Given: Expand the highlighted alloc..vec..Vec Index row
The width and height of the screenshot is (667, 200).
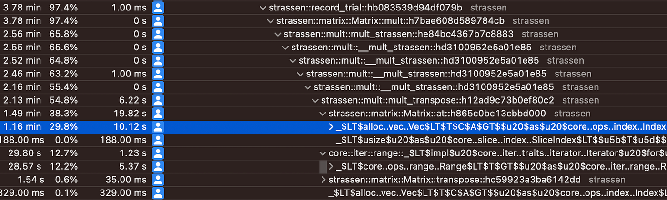Looking at the screenshot, I should [x=331, y=127].
